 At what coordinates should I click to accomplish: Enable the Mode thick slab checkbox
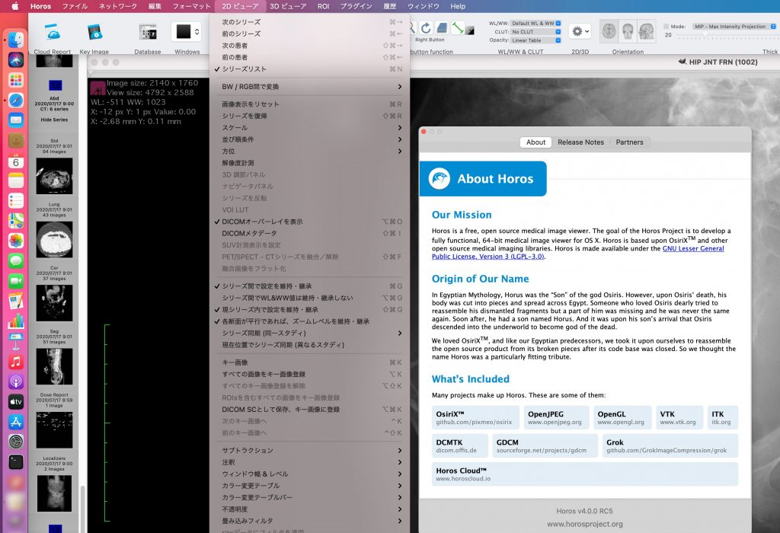point(667,27)
